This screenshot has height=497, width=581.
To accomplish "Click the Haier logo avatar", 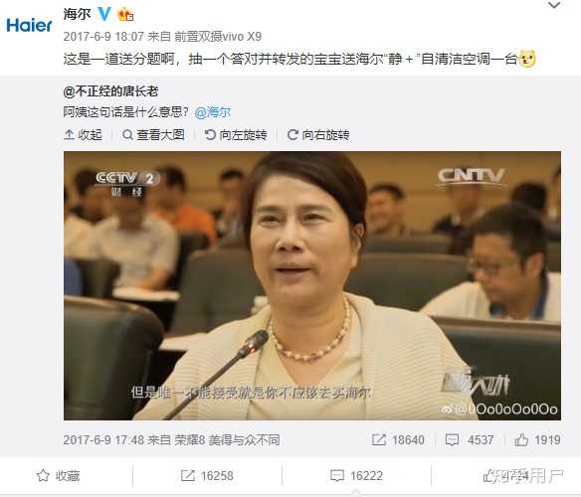I will click(x=29, y=25).
